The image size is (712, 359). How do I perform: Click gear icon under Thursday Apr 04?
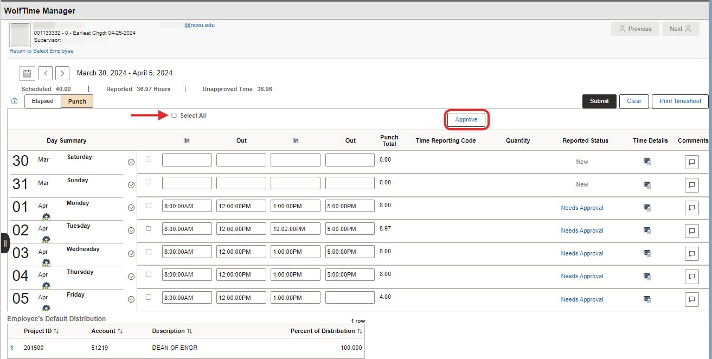46,285
